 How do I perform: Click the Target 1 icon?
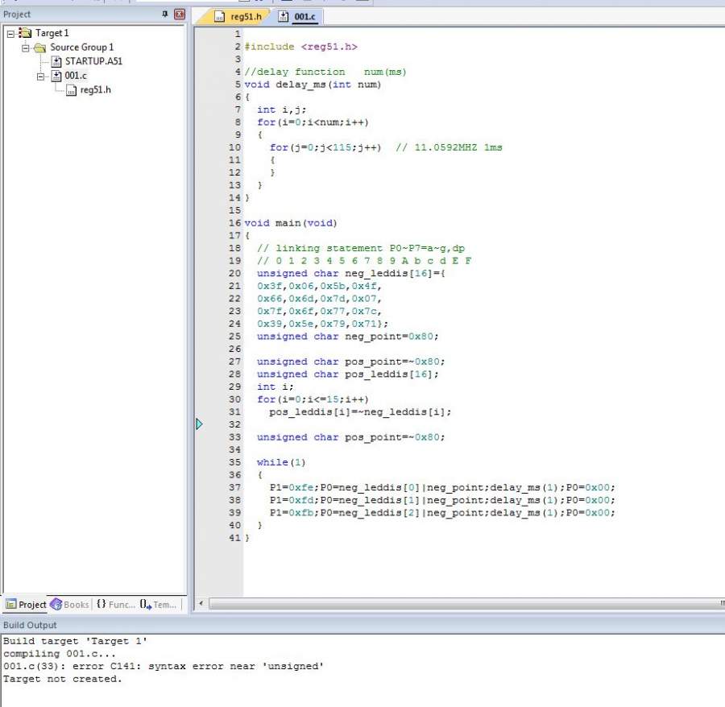(25, 33)
